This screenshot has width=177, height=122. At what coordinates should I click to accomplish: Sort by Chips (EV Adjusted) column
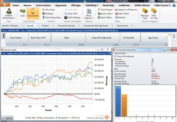click(103, 38)
